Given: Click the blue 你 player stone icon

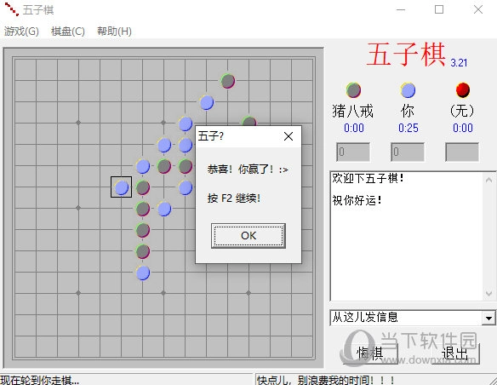Looking at the screenshot, I should [x=408, y=90].
